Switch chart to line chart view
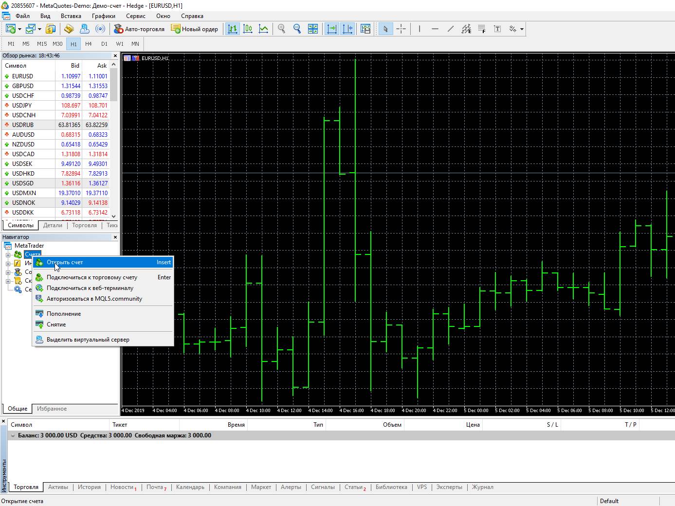The height and width of the screenshot is (506, 675). click(263, 29)
